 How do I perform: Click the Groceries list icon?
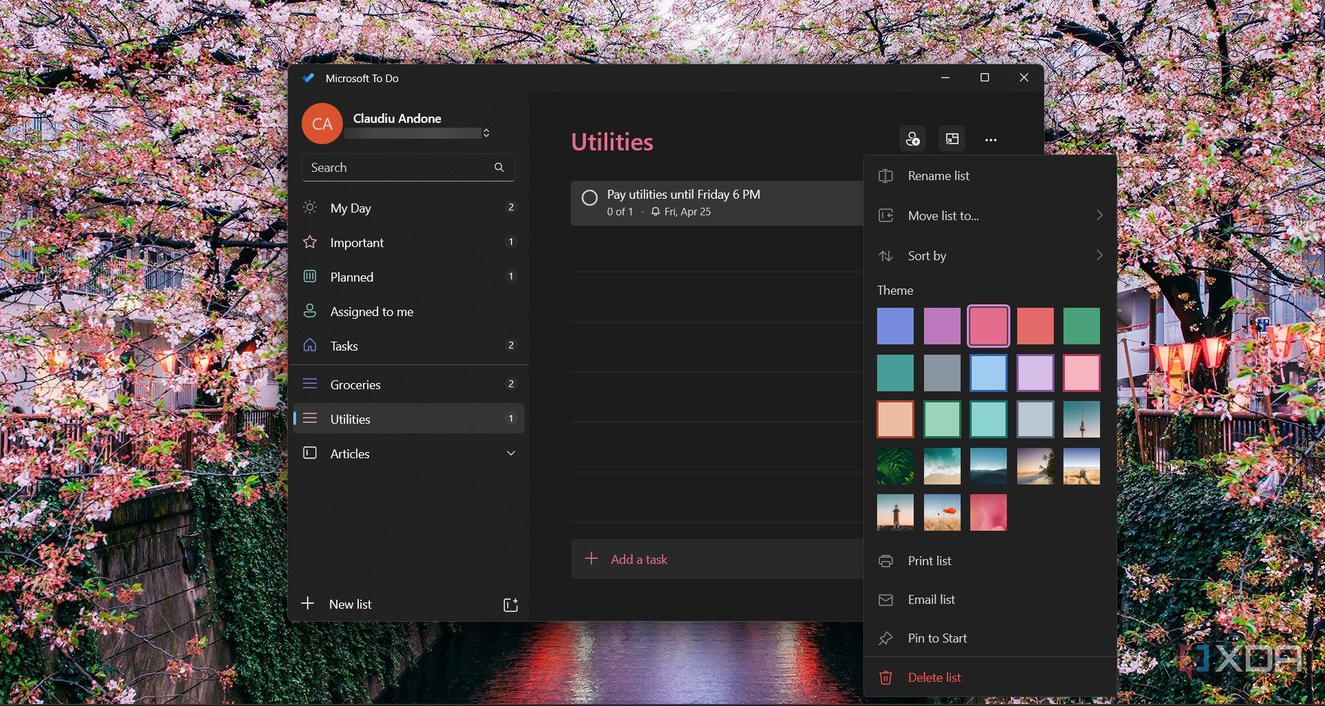(x=310, y=384)
